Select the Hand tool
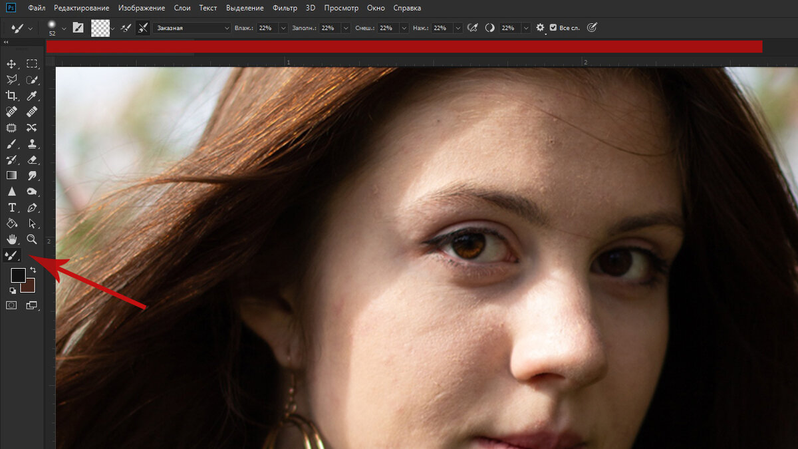This screenshot has width=798, height=449. click(x=11, y=239)
